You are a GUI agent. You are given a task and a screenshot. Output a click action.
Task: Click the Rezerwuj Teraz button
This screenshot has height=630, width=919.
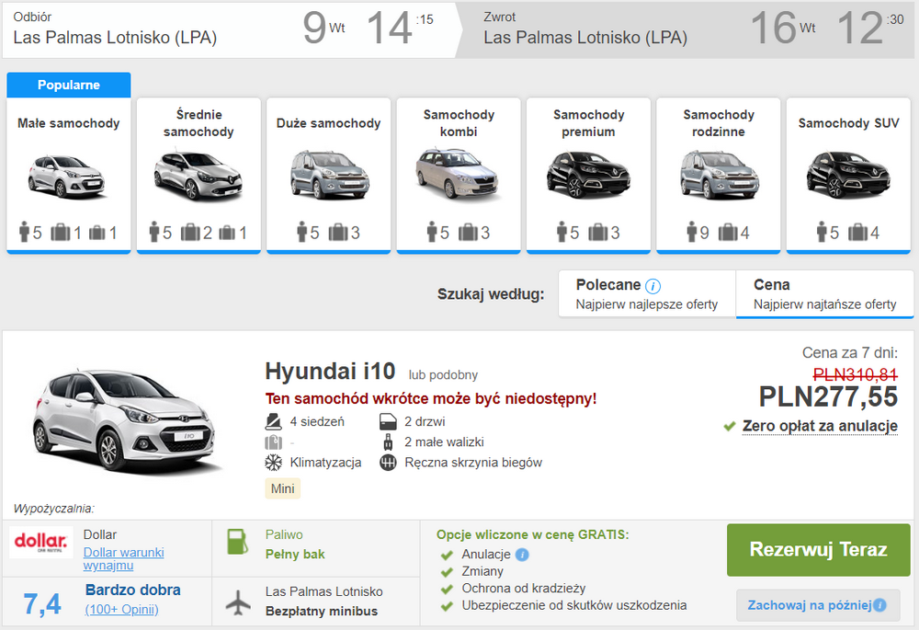[x=818, y=550]
